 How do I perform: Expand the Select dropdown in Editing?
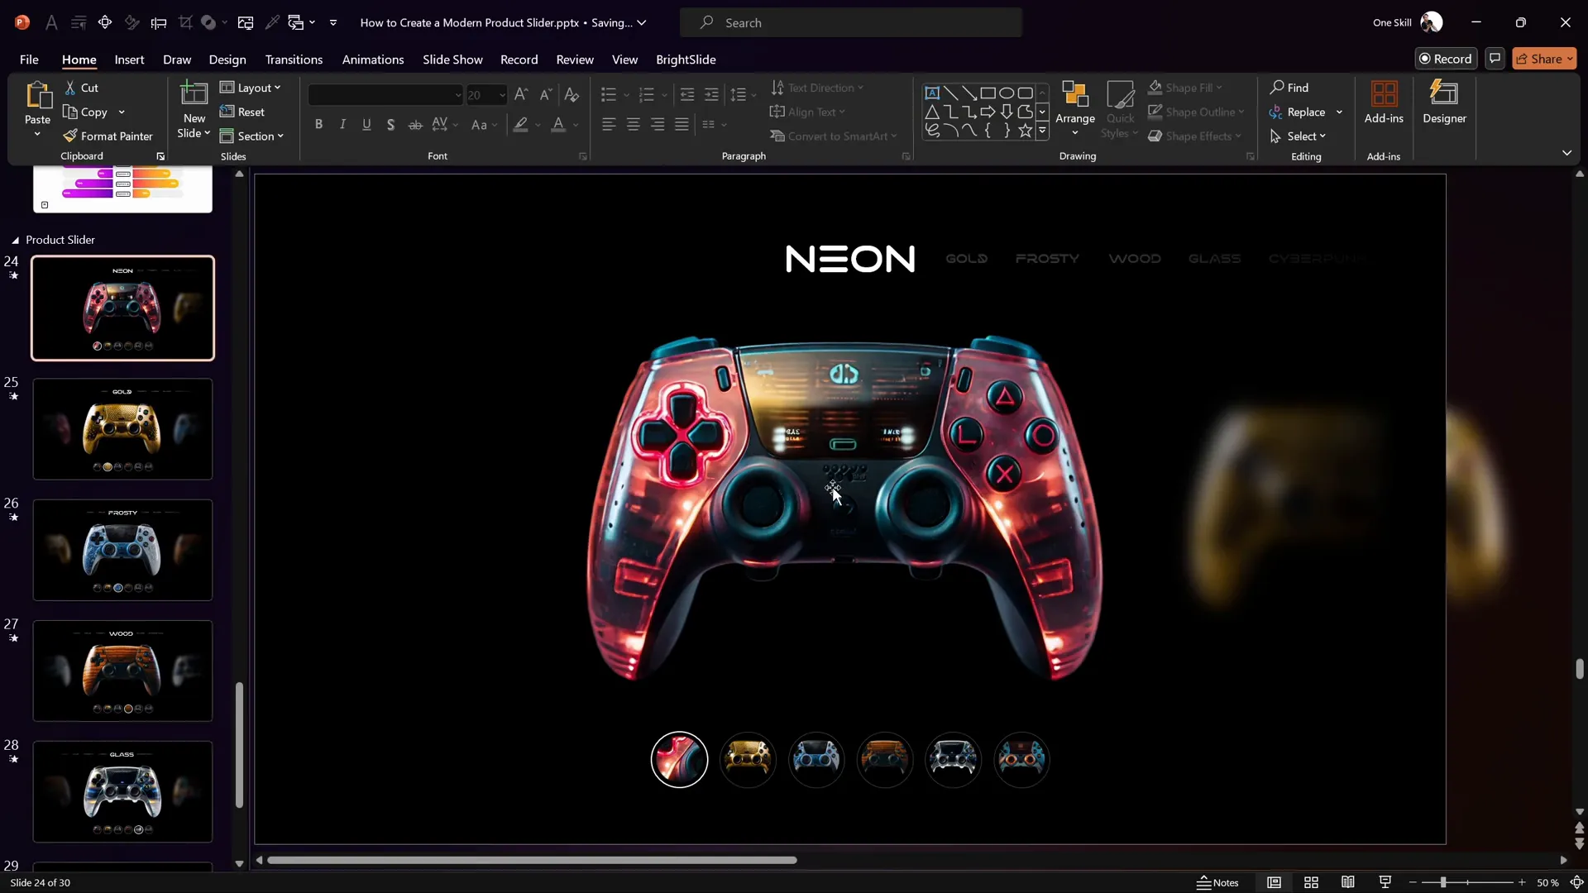(1298, 136)
